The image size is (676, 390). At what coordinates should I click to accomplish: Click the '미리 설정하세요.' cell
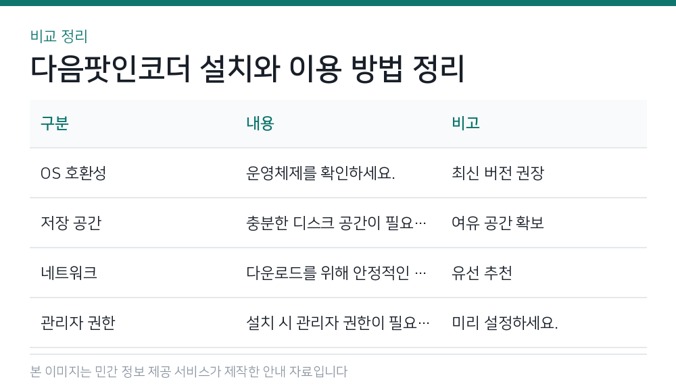pos(505,323)
